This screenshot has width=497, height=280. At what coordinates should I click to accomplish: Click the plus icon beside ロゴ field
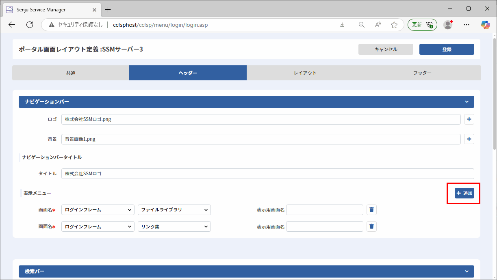click(x=469, y=119)
